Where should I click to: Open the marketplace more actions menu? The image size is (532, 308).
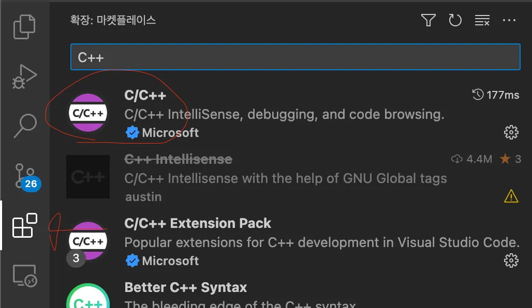[x=509, y=20]
